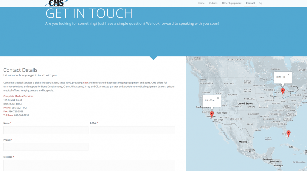Click the CMS HQ popup label
Image resolution: width=307 pixels, height=171 pixels.
(x=280, y=77)
